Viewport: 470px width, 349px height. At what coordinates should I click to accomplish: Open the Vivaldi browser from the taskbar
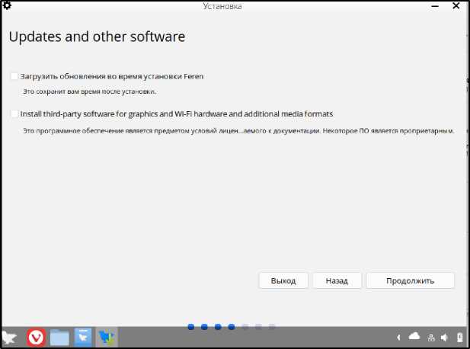37,338
